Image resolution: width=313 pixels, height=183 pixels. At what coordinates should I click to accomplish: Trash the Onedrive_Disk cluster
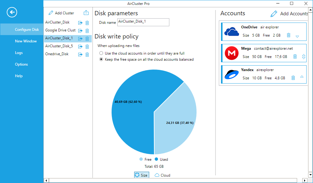(87, 55)
